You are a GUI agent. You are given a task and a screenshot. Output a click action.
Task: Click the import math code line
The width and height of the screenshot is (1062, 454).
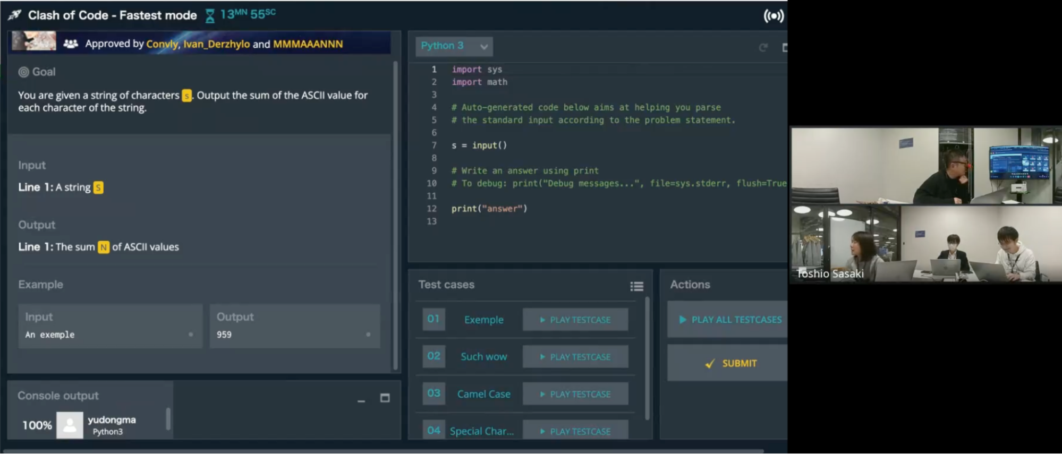click(x=479, y=82)
